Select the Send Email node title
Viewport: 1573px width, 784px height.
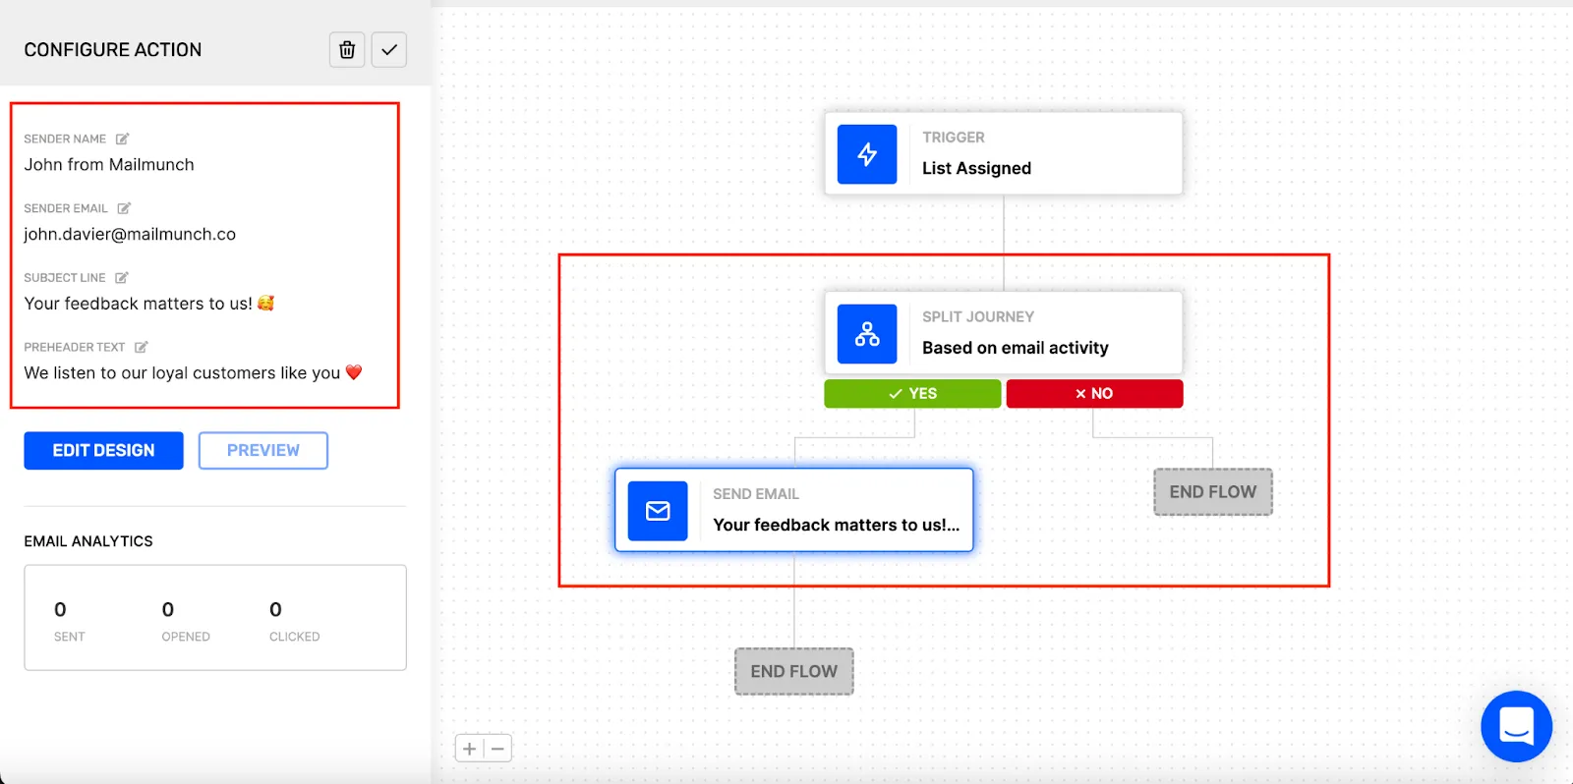(x=836, y=525)
